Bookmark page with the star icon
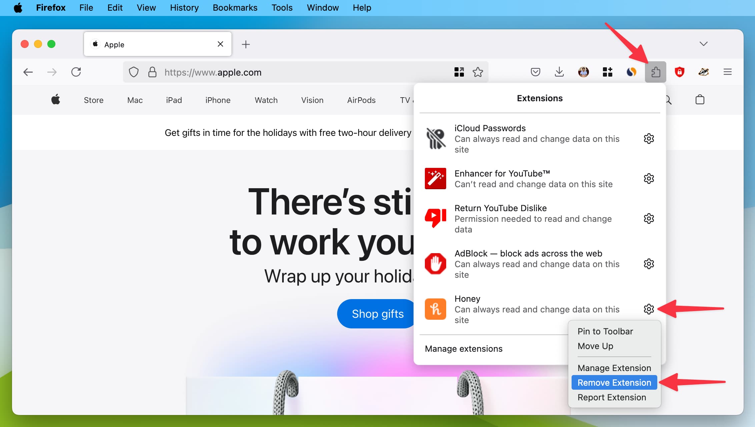 [x=478, y=72]
